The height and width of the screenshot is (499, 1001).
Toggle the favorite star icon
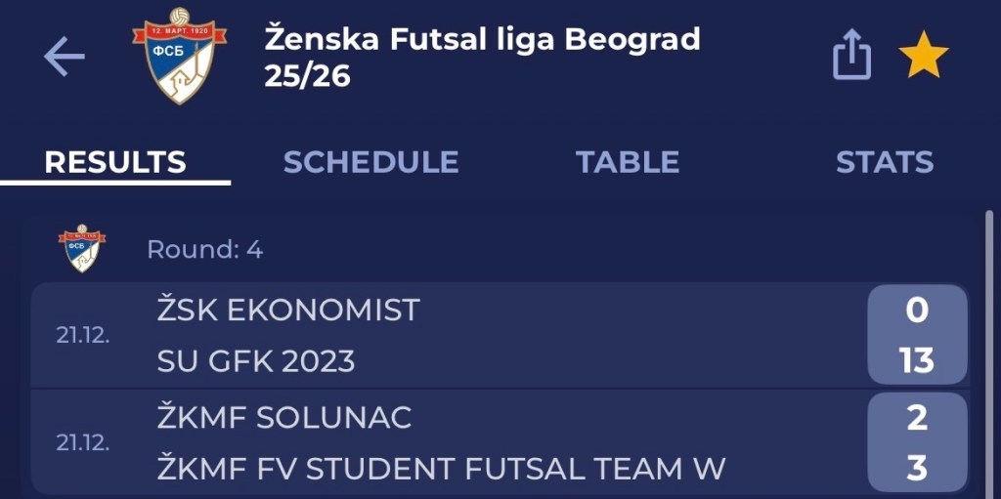pos(923,56)
